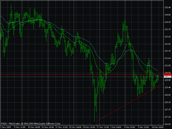Click the 27 Nov 12:00 time label

pyautogui.click(x=103, y=127)
